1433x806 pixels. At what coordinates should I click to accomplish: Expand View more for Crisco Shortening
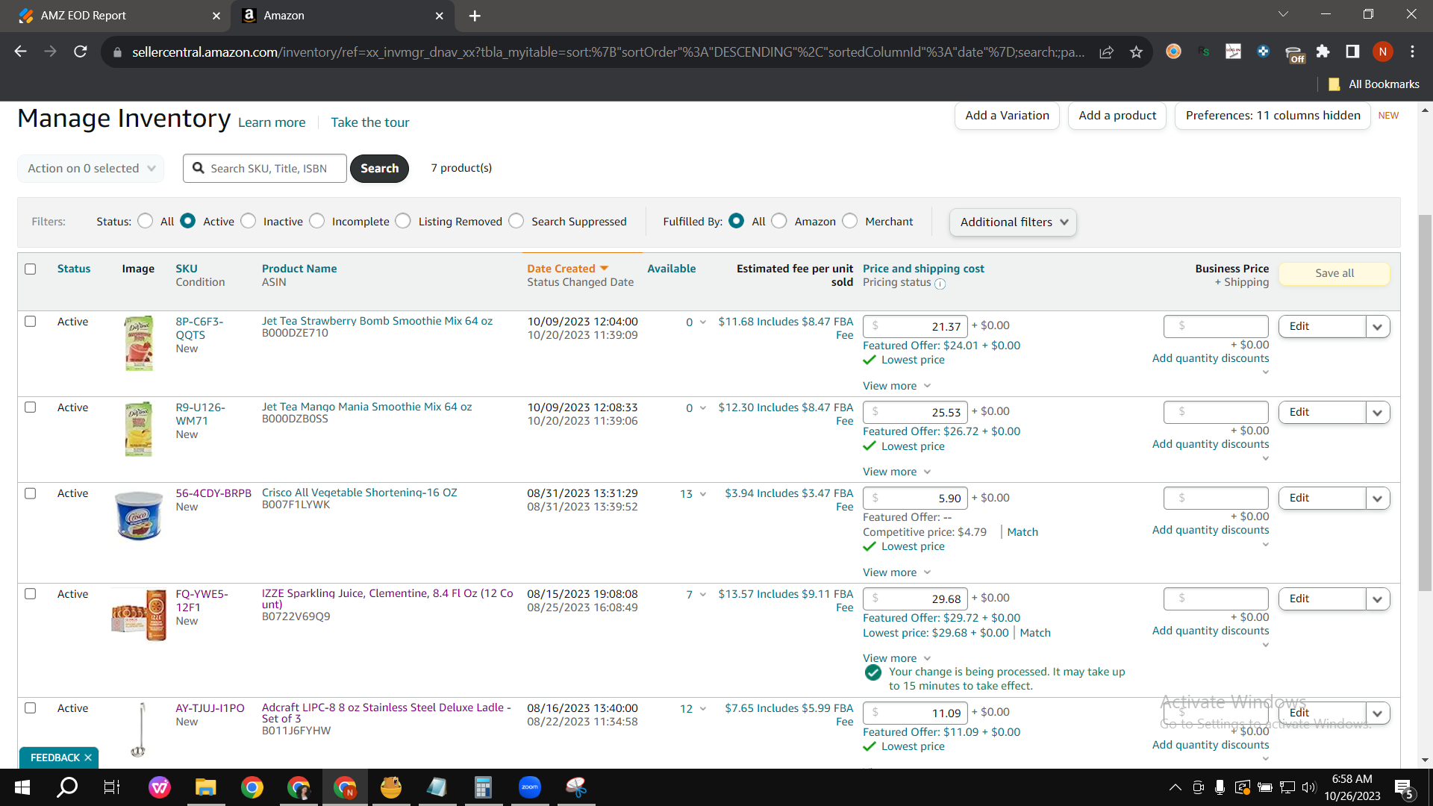click(897, 572)
